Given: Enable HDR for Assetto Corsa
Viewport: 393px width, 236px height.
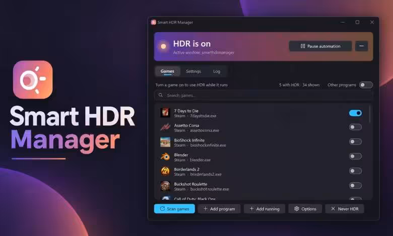Looking at the screenshot, I should [x=355, y=127].
